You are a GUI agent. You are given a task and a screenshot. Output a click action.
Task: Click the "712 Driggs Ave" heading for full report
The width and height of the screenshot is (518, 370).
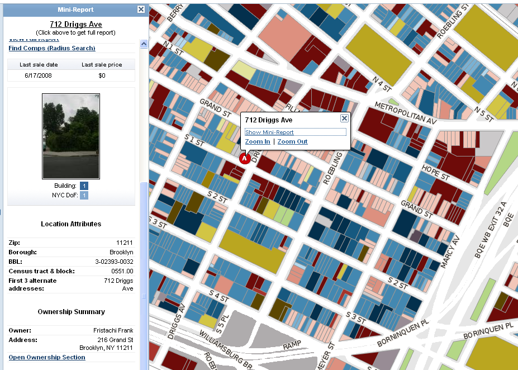[76, 24]
